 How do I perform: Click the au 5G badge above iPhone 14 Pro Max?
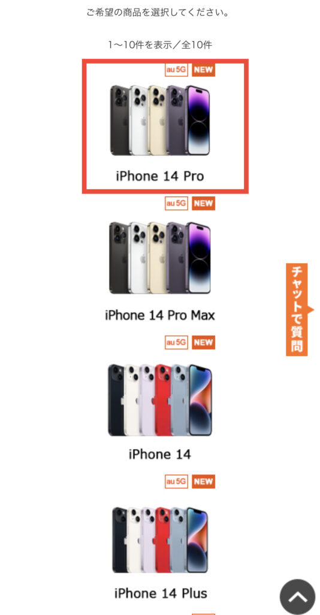click(176, 203)
